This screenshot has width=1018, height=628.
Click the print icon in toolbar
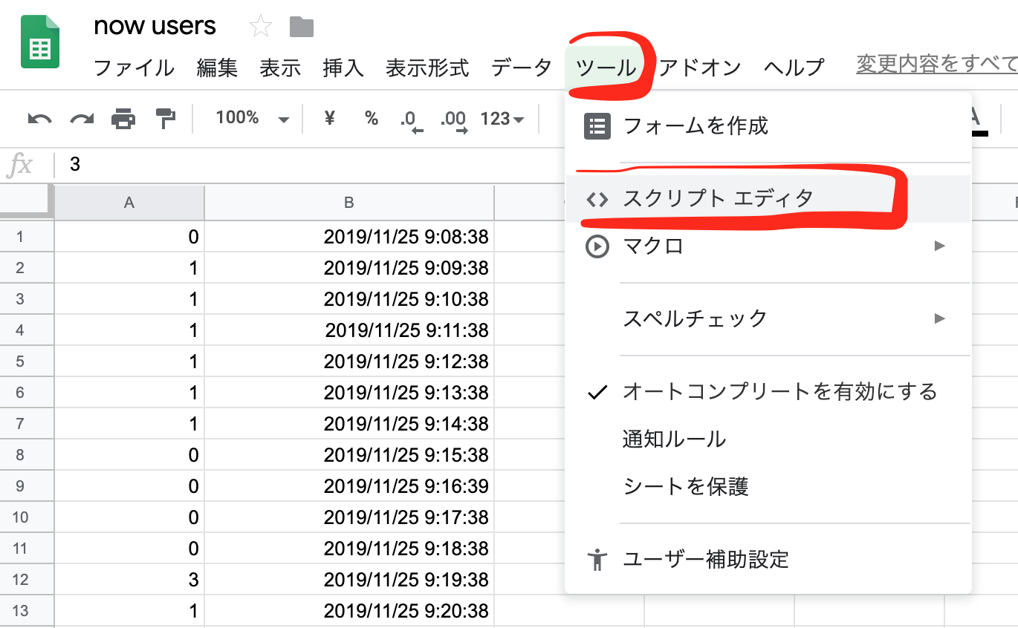pos(123,119)
